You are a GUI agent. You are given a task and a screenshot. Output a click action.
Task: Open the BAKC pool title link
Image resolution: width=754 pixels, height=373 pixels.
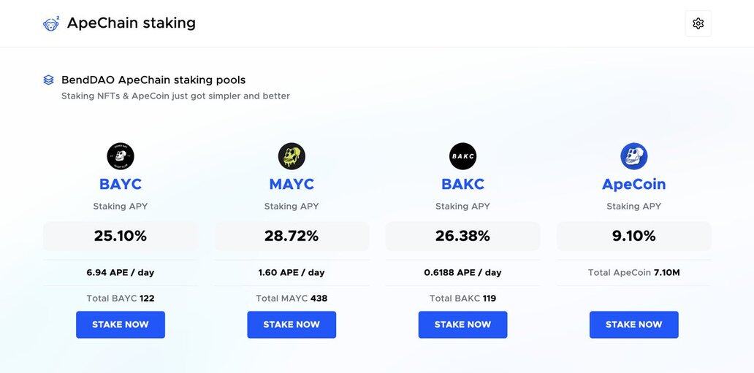point(462,184)
